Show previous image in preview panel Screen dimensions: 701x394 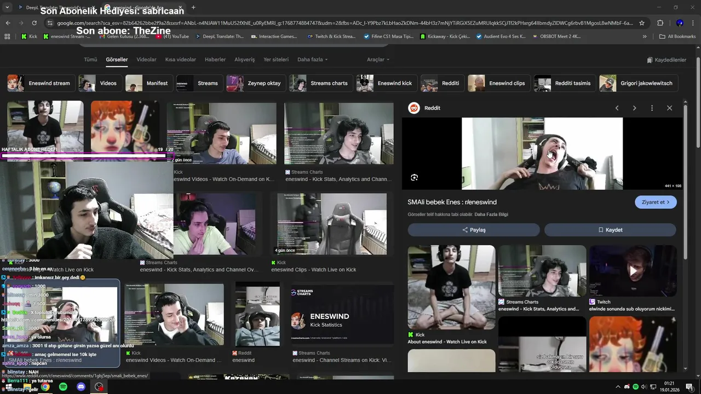pyautogui.click(x=617, y=108)
